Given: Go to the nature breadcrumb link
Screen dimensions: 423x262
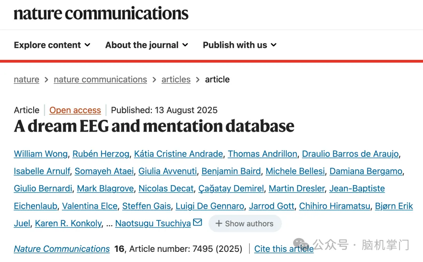Looking at the screenshot, I should click(26, 80).
